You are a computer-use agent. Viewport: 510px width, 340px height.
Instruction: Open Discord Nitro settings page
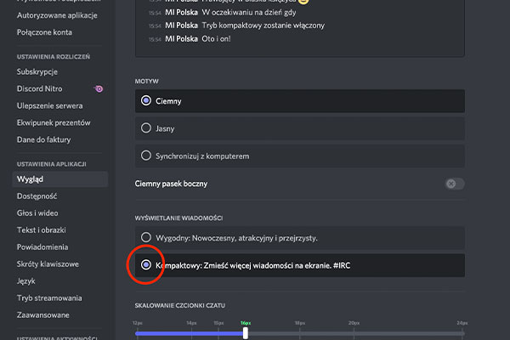pos(44,89)
